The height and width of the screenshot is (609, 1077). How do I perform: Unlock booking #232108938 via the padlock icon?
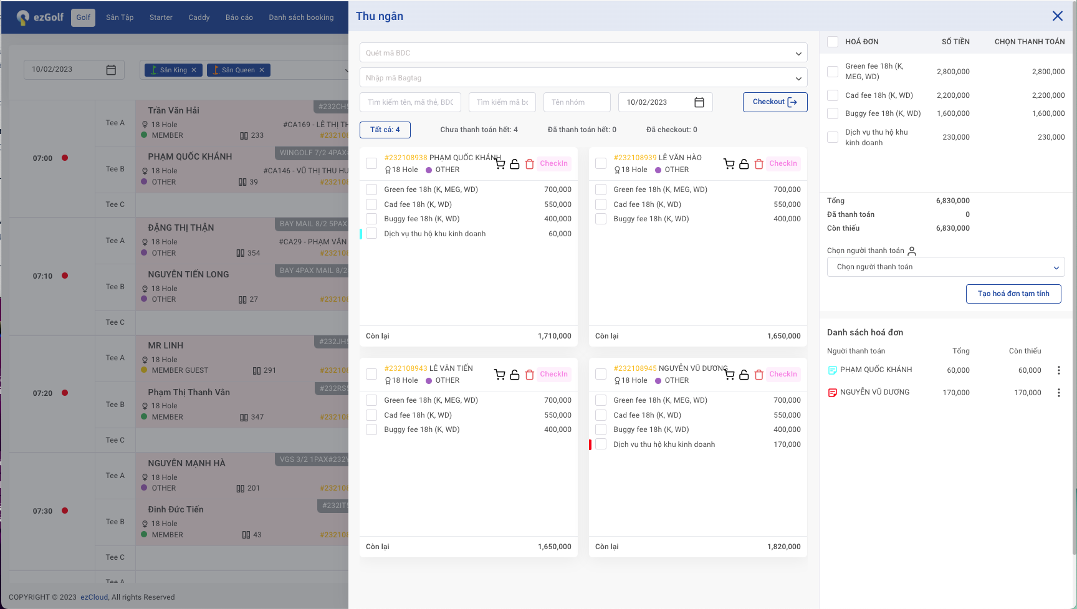pos(515,164)
